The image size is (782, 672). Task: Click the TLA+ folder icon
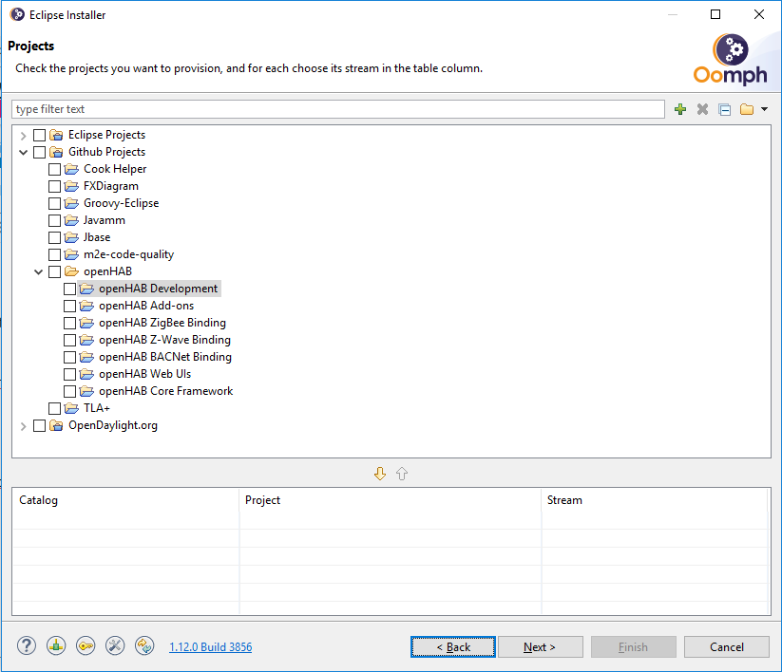pyautogui.click(x=71, y=408)
